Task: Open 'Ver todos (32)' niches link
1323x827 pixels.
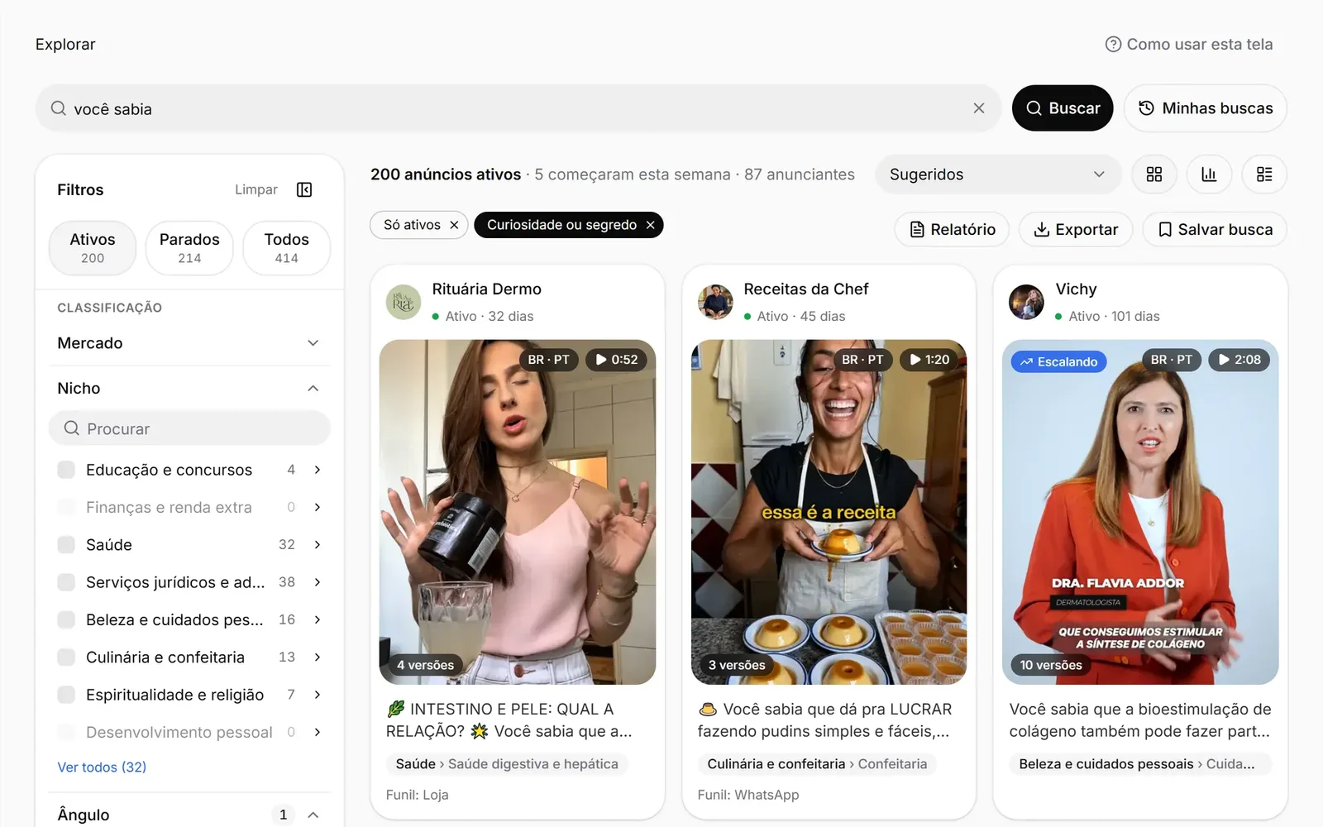Action: [102, 767]
